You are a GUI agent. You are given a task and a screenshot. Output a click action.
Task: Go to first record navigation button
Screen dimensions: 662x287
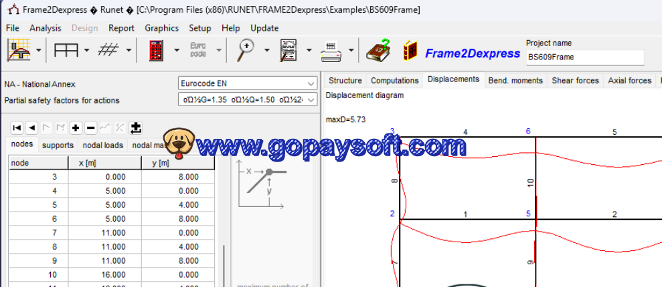tap(17, 127)
